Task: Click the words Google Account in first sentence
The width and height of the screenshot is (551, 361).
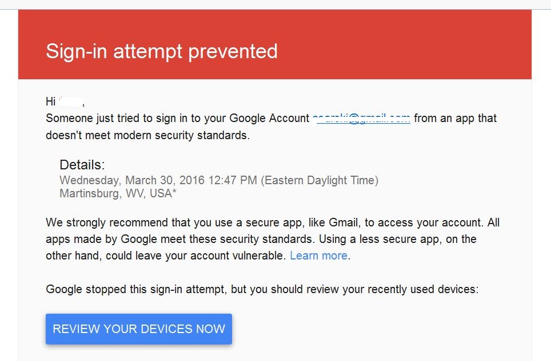Action: [269, 119]
